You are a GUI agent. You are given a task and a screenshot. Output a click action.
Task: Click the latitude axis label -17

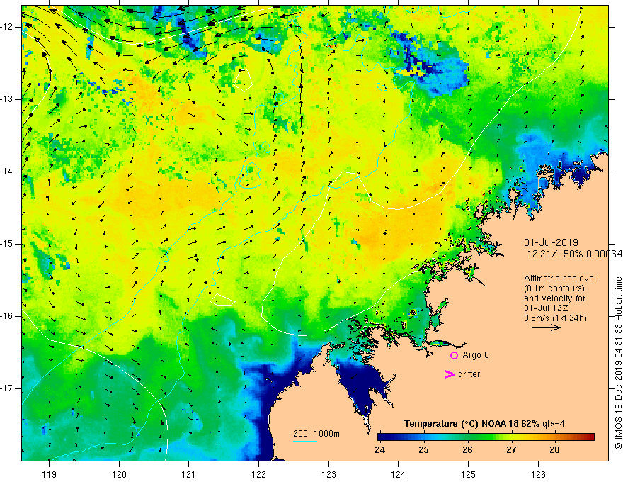(7, 388)
